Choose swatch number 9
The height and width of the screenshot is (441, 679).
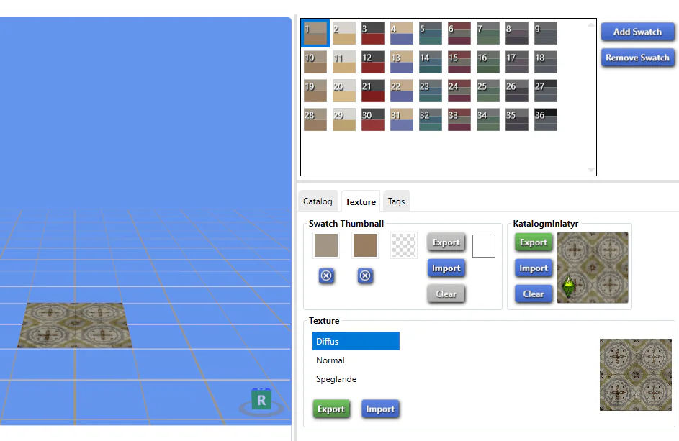click(x=546, y=33)
